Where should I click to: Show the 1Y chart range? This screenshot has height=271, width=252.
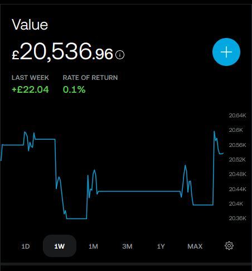[x=161, y=246]
